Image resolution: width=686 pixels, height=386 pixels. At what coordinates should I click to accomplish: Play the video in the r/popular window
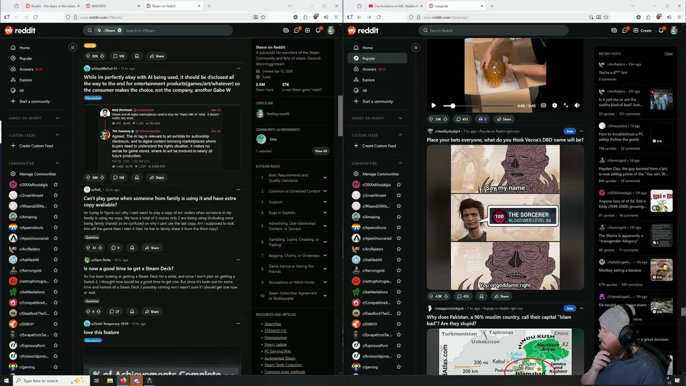point(434,106)
